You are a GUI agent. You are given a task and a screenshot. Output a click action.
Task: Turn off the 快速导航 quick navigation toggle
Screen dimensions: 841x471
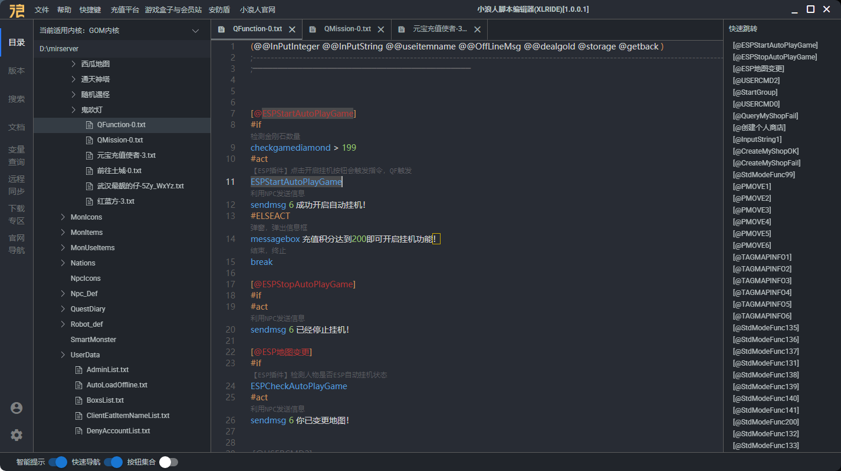[113, 462]
